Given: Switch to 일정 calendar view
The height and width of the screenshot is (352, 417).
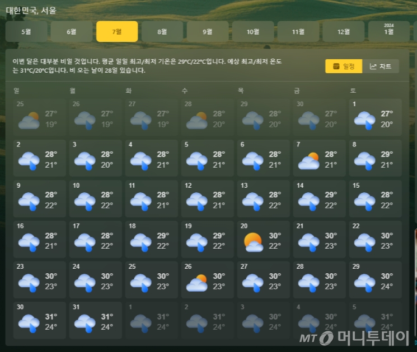Looking at the screenshot, I should tap(344, 66).
